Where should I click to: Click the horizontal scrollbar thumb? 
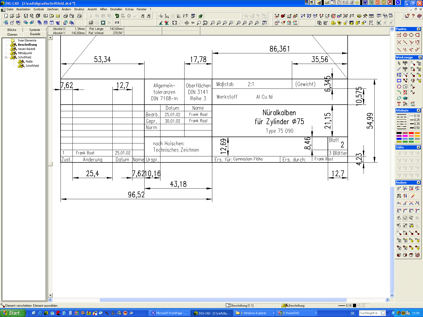223,300
